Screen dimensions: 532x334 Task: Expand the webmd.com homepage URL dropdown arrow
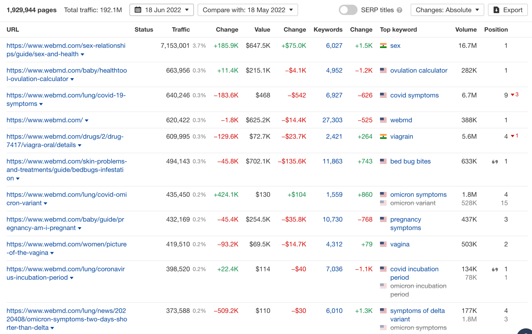click(87, 121)
